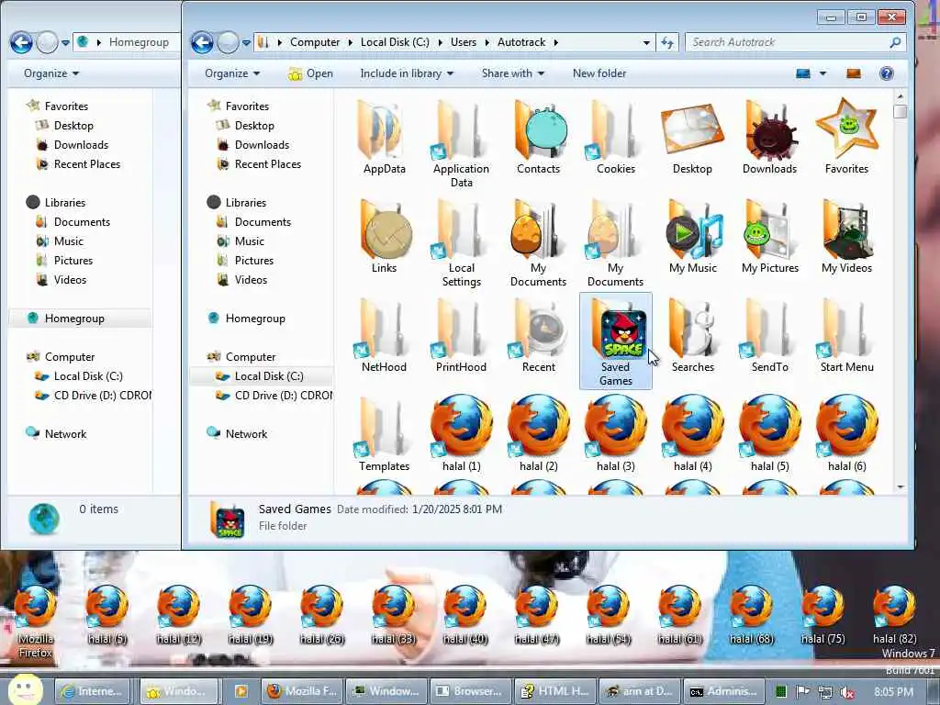
Task: Expand the Share with dropdown
Action: pos(512,73)
